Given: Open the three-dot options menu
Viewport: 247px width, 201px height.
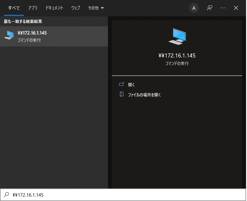Looking at the screenshot, I should 223,8.
